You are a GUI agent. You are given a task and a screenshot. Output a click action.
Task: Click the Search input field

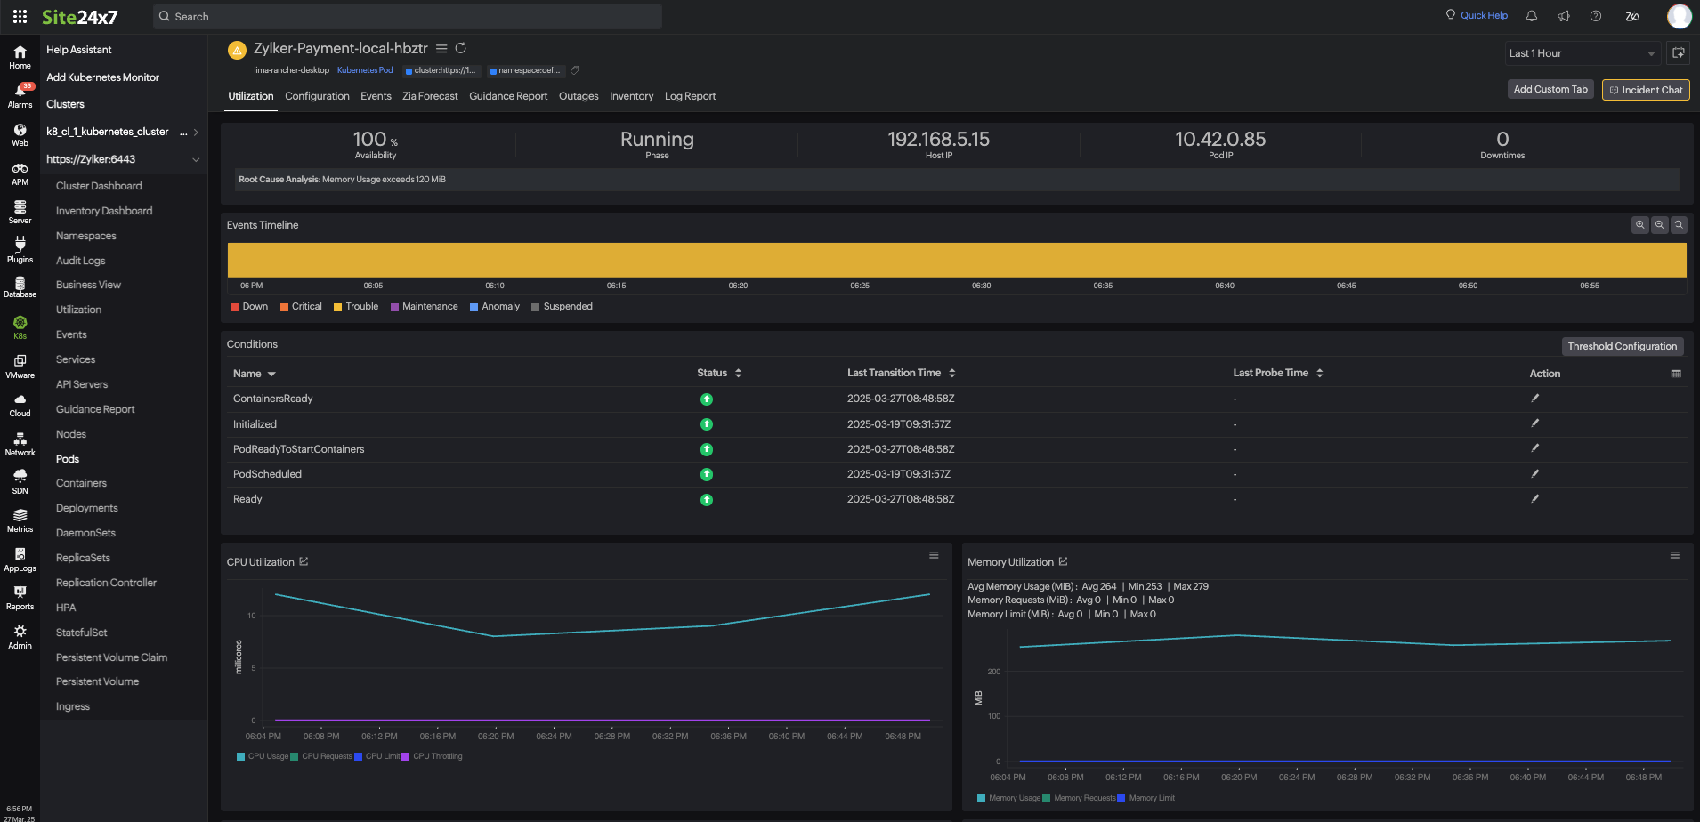pos(408,17)
